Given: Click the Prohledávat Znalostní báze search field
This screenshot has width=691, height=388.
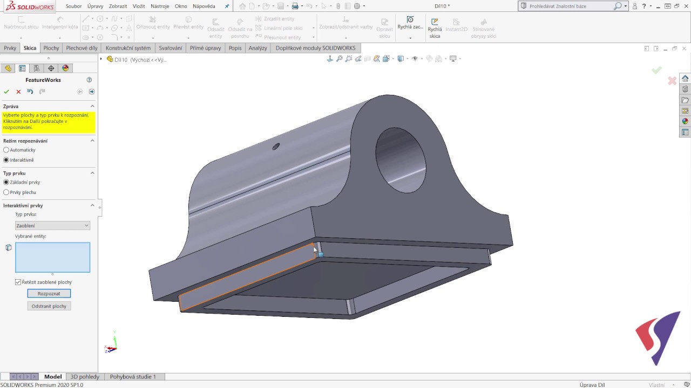Looking at the screenshot, I should [x=570, y=6].
